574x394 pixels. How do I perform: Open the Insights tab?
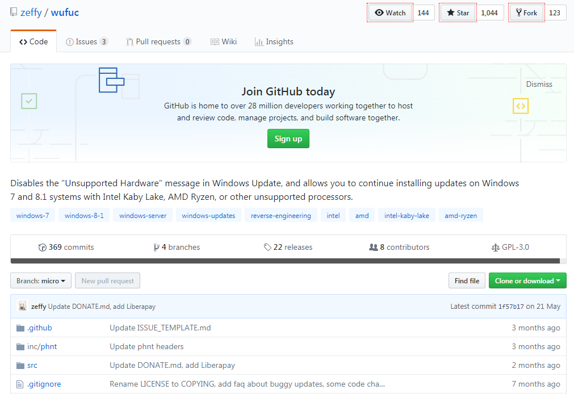[274, 42]
